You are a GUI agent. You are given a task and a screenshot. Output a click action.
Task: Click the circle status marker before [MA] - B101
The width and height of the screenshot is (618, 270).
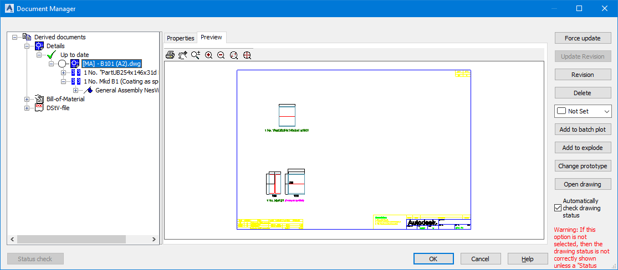pos(63,64)
